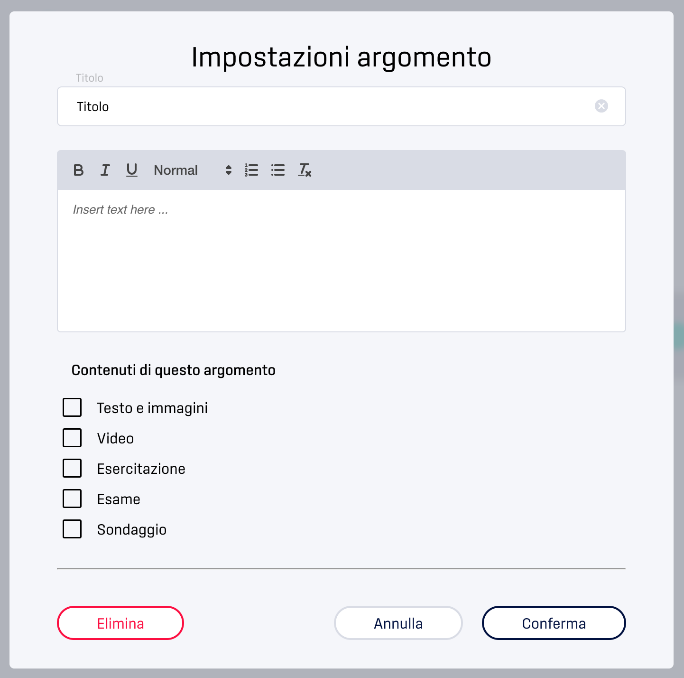
Task: Insert a numbered list
Action: point(251,170)
